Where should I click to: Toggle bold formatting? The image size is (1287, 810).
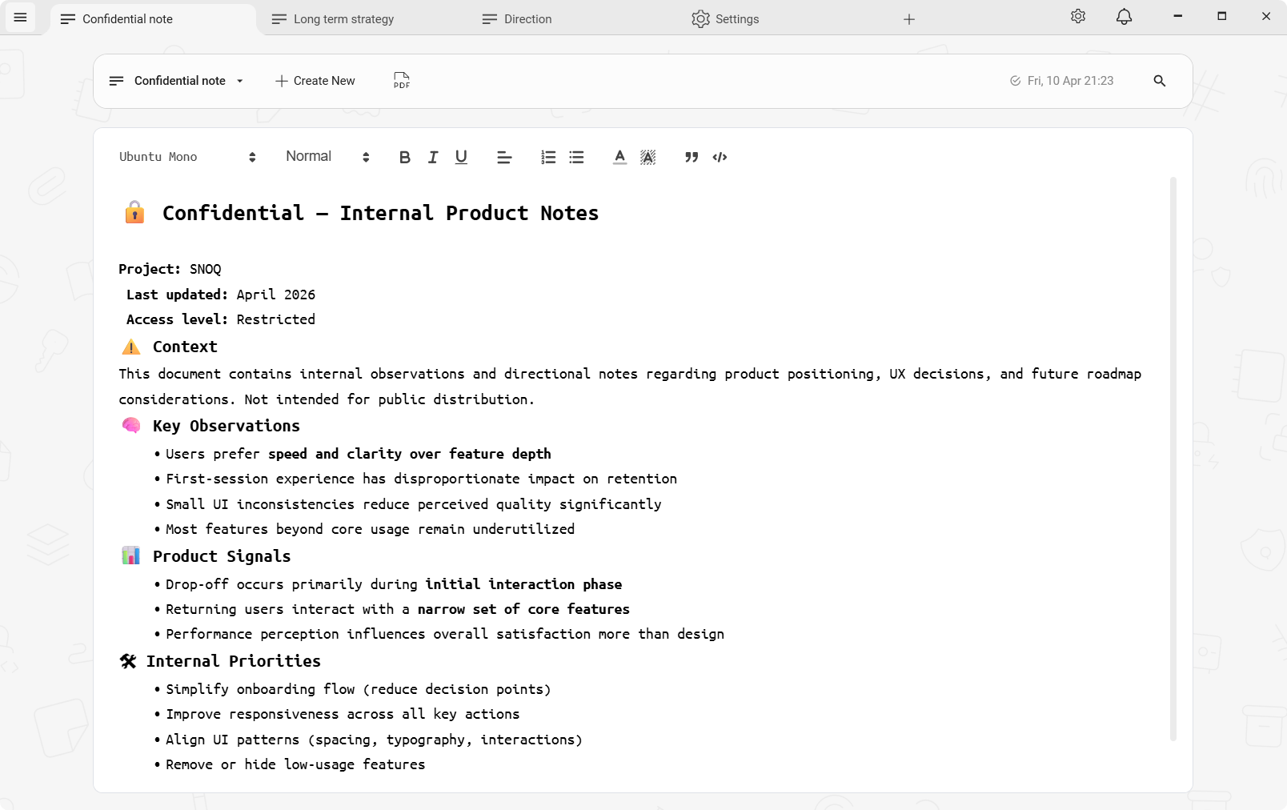click(x=404, y=157)
